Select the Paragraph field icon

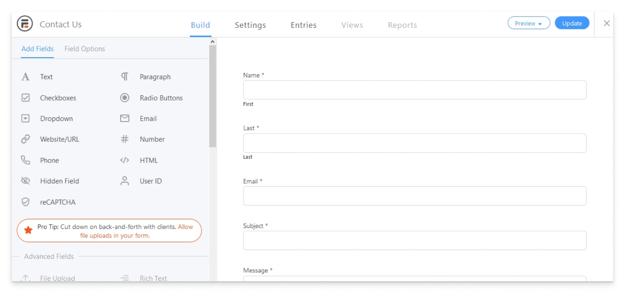click(x=125, y=77)
